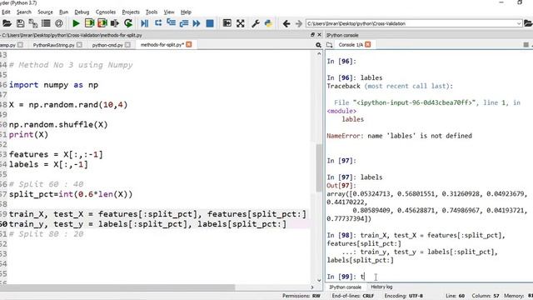This screenshot has width=533, height=300.
Task: Click the debugger Step Into icon
Action: (171, 23)
